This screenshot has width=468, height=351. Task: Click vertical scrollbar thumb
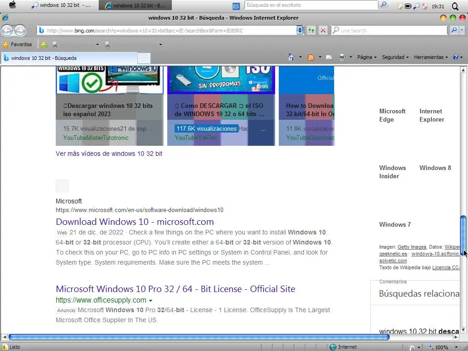463,235
